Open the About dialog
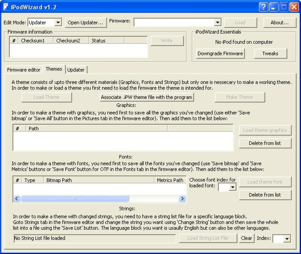301x254 pixels. pos(280,22)
